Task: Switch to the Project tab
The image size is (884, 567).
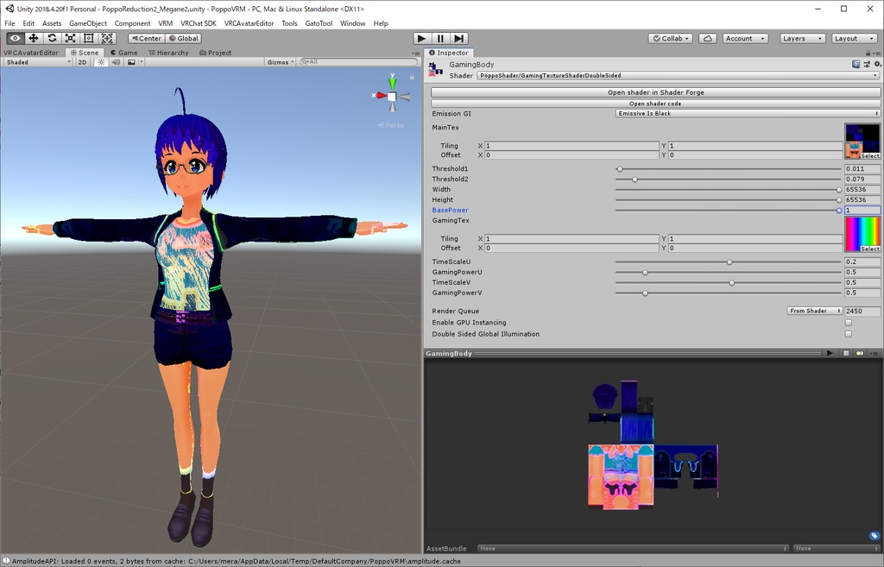Action: point(215,53)
